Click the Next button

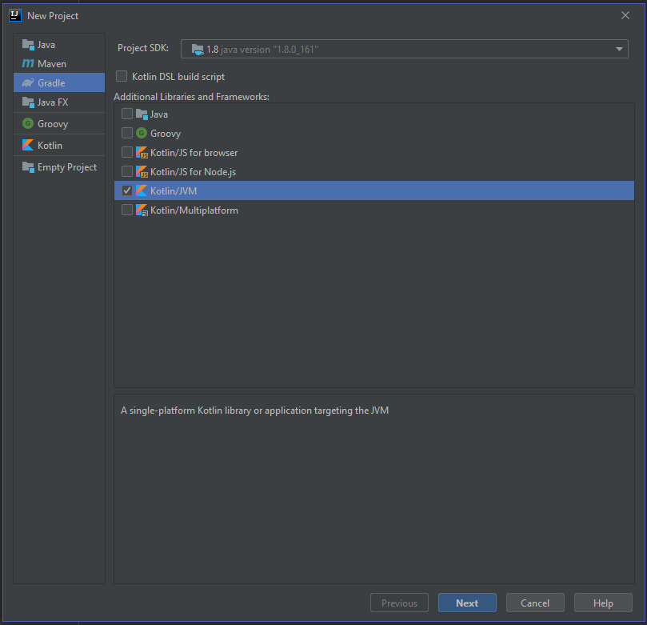pos(467,603)
